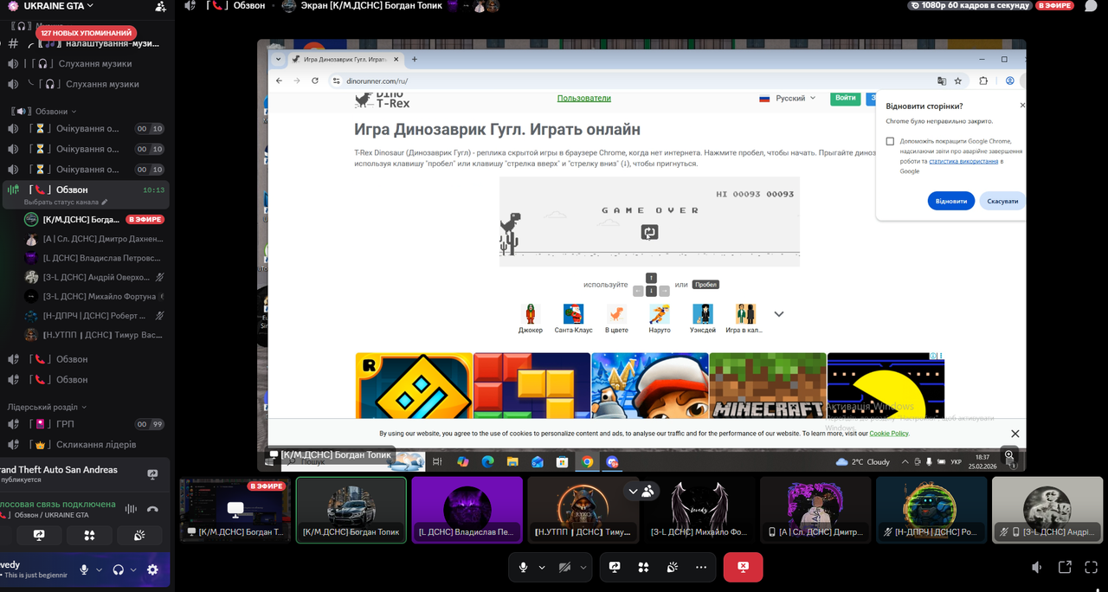
Task: Turn on the camera in the call control bar
Action: [x=565, y=567]
